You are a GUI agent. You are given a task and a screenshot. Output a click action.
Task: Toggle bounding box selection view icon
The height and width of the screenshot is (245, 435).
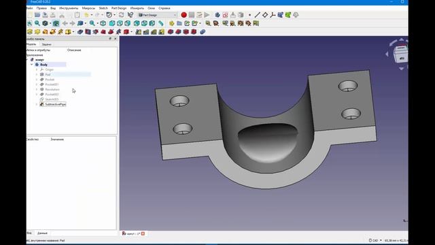(x=56, y=23)
